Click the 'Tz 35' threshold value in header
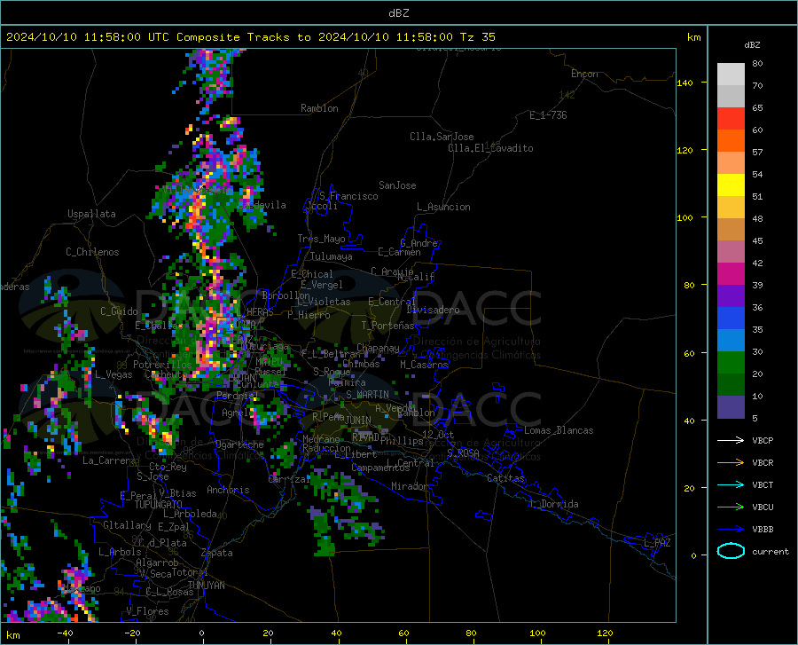The height and width of the screenshot is (645, 798). 477,37
